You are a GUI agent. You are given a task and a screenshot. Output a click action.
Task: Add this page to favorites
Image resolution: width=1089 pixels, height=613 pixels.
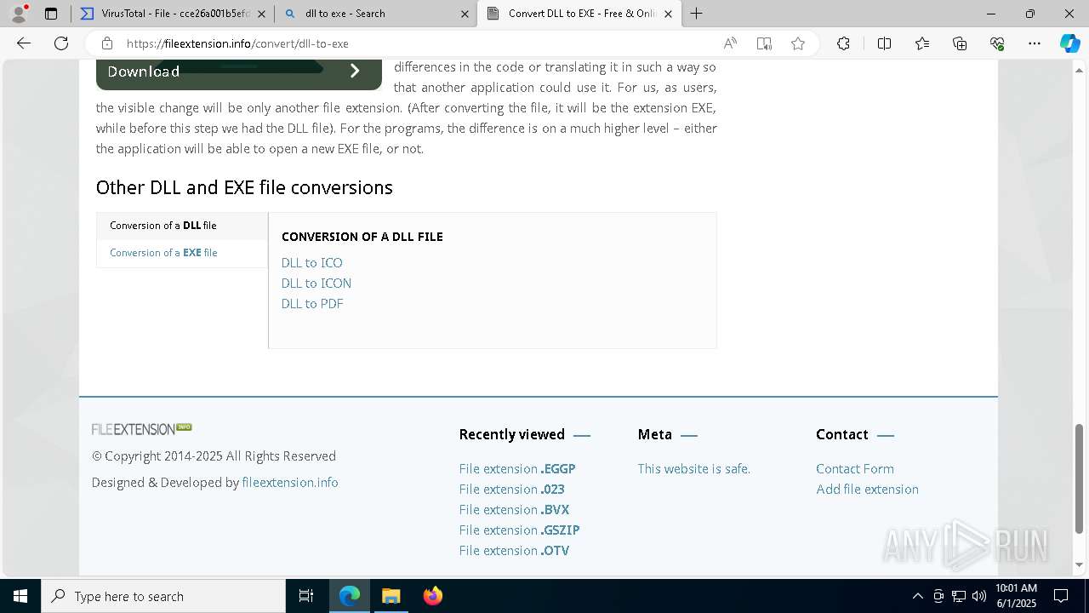pyautogui.click(x=798, y=43)
